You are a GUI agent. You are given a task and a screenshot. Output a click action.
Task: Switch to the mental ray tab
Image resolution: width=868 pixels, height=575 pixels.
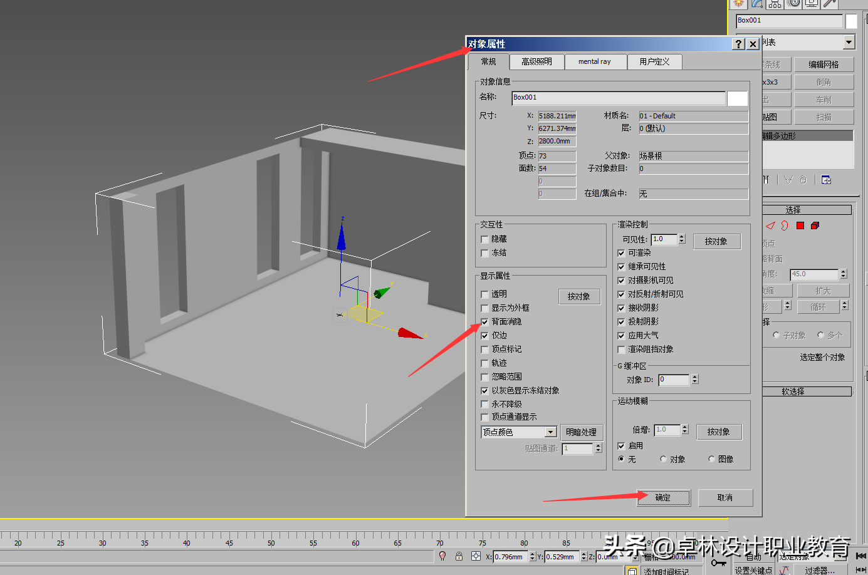tap(594, 61)
